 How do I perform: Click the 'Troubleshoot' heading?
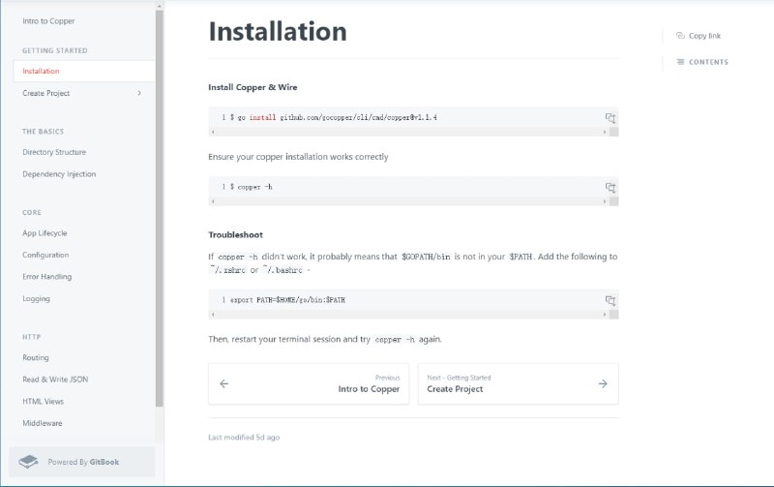click(235, 234)
